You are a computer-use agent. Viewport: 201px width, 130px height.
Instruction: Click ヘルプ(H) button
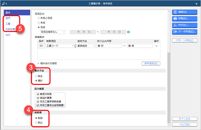tap(185, 125)
